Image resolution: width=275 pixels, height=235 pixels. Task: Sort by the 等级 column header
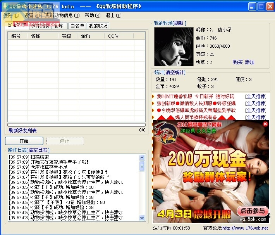pyautogui.click(x=68, y=36)
